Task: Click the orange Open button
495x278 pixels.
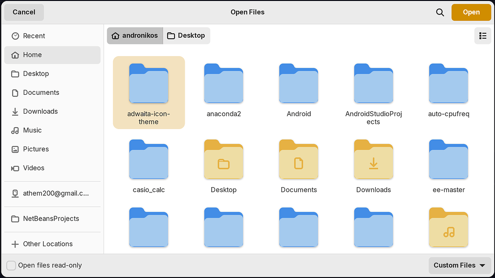Action: point(471,12)
